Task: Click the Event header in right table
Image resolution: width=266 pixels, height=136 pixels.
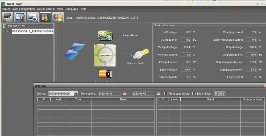Action: coord(210,99)
